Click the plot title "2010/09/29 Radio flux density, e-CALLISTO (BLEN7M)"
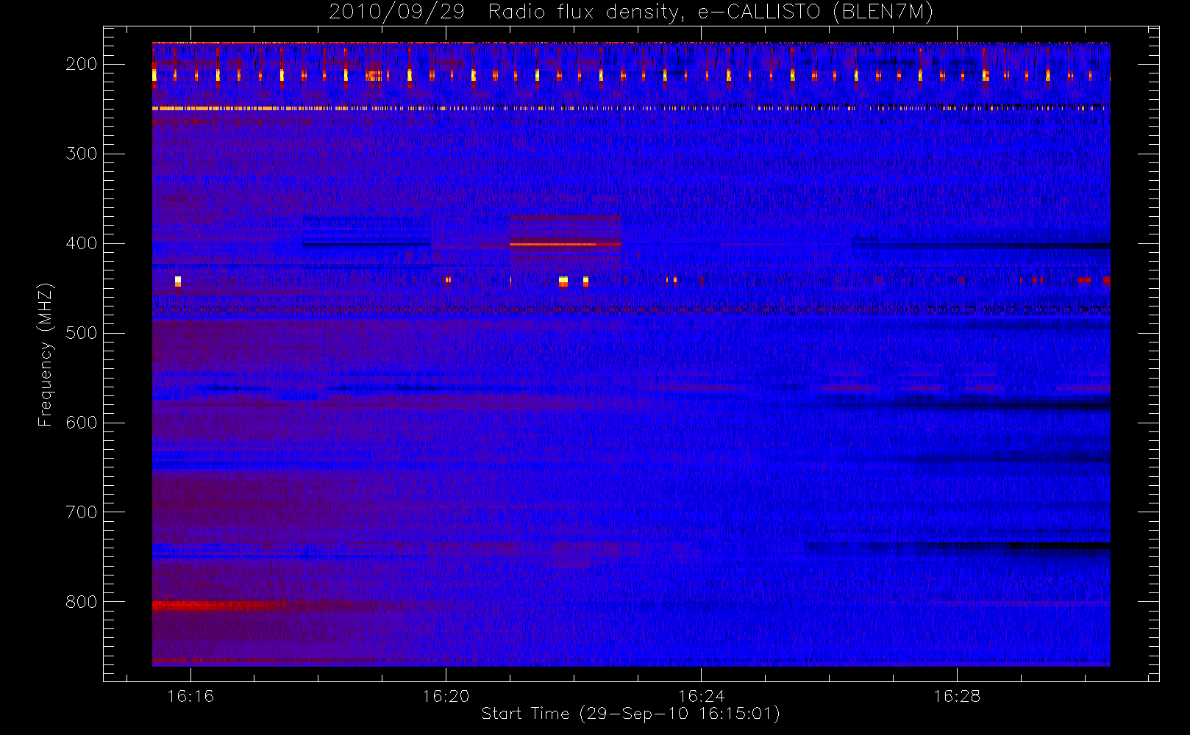This screenshot has height=735, width=1190. 631,12
